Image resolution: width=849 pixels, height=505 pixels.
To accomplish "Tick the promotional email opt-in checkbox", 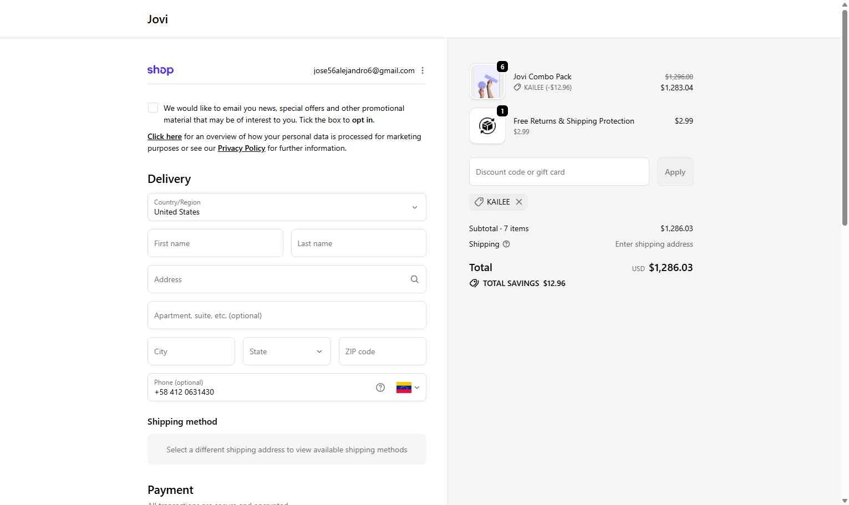I will (x=153, y=108).
